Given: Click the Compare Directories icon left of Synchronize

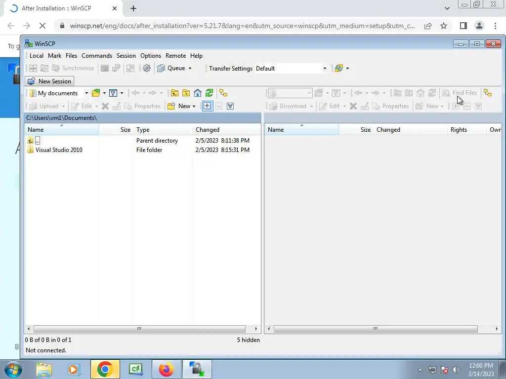Looking at the screenshot, I should coord(33,68).
